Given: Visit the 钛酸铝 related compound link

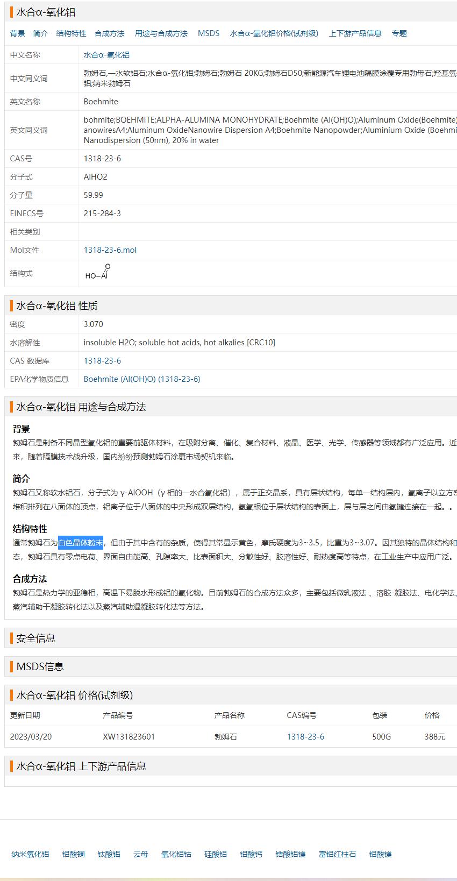Looking at the screenshot, I should point(109,854).
